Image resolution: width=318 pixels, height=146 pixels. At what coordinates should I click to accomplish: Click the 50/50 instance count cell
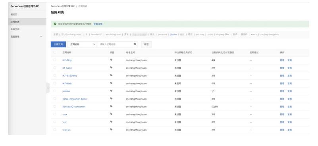click(214, 107)
